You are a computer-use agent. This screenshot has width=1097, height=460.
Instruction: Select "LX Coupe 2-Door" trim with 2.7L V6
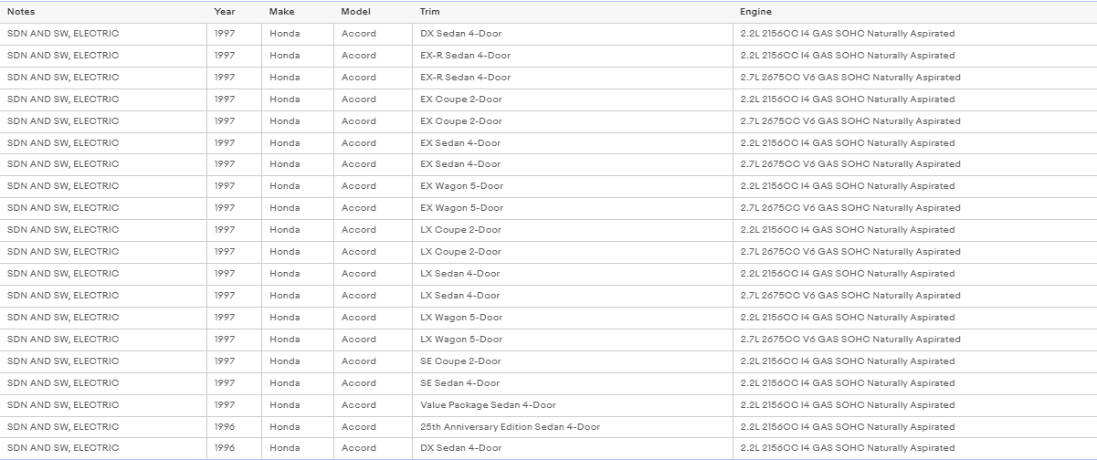pyautogui.click(x=572, y=252)
